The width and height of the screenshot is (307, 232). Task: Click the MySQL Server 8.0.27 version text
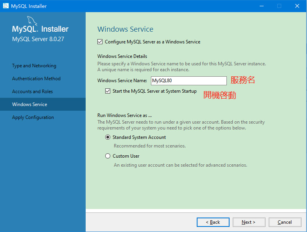coord(38,39)
